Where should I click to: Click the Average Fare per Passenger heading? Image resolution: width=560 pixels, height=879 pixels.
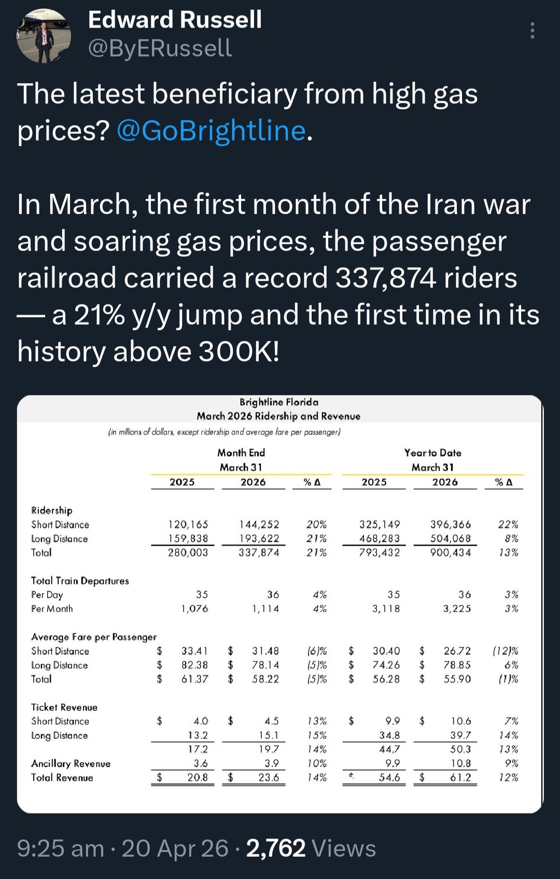(x=93, y=637)
